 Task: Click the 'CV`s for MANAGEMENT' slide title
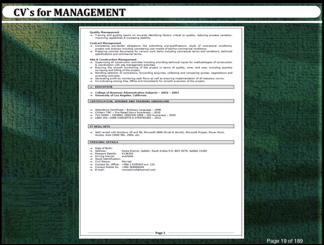pyautogui.click(x=69, y=12)
